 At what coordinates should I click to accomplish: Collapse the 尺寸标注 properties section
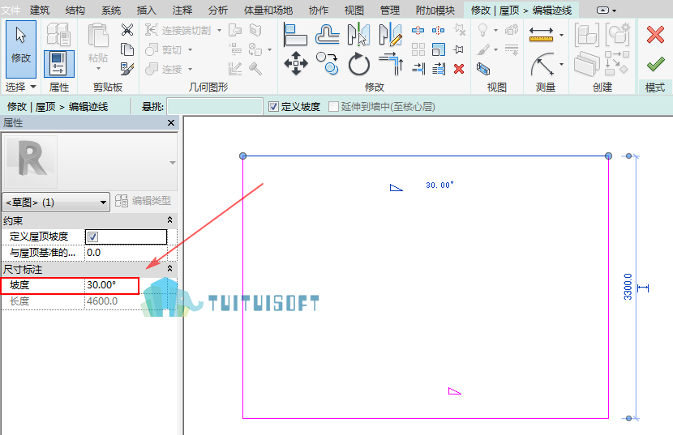(x=170, y=269)
